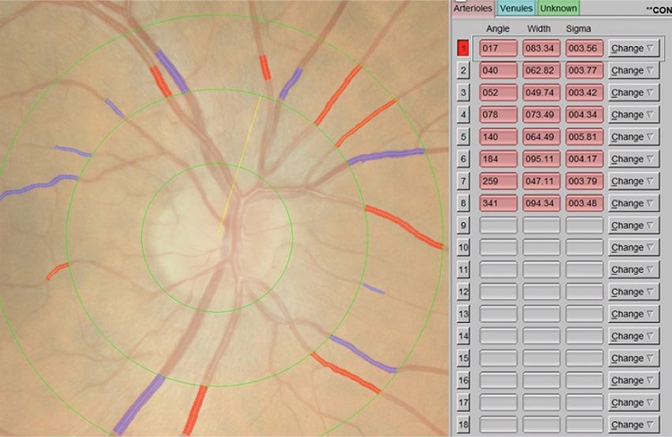Click Angle field showing 052
This screenshot has width=672, height=437.
tap(498, 92)
